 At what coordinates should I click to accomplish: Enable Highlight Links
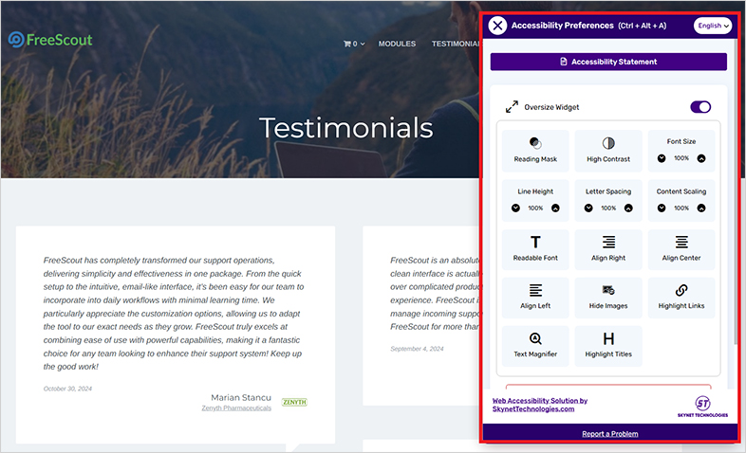pos(681,298)
